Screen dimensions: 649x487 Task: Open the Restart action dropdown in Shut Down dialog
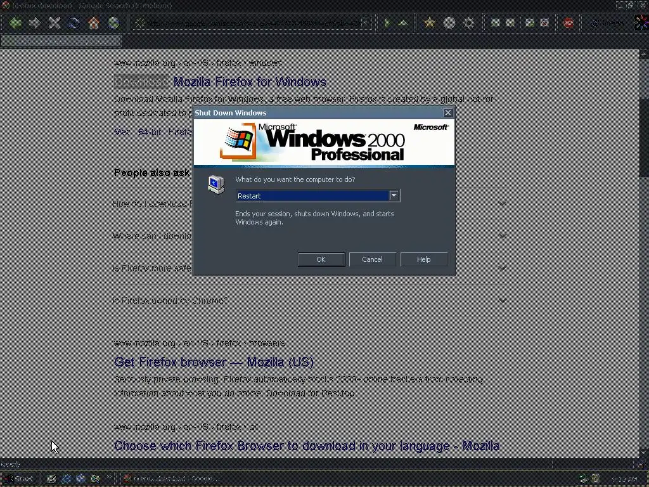[394, 195]
